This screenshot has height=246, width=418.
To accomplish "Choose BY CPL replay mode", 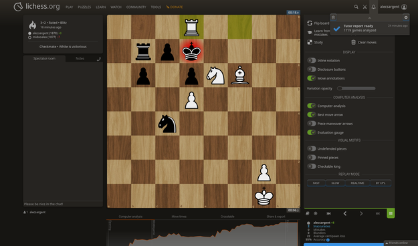I will coord(381,183).
